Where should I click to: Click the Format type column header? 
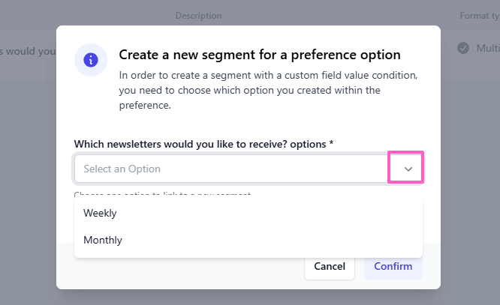(x=479, y=16)
